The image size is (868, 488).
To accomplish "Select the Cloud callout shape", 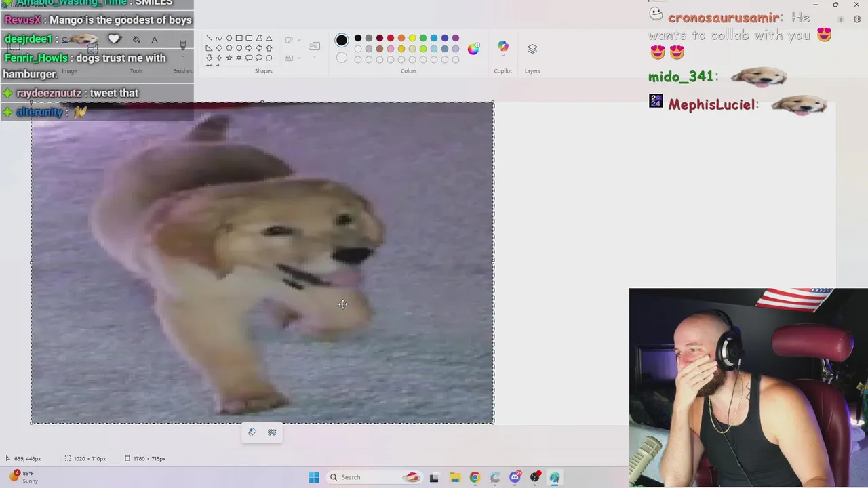I will [269, 58].
